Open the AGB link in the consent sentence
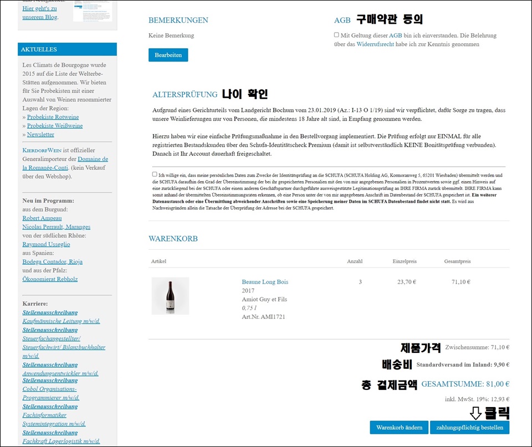The height and width of the screenshot is (447, 532). click(x=395, y=35)
